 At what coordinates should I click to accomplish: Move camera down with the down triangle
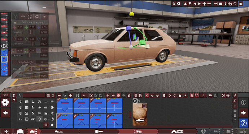tap(190, 4)
